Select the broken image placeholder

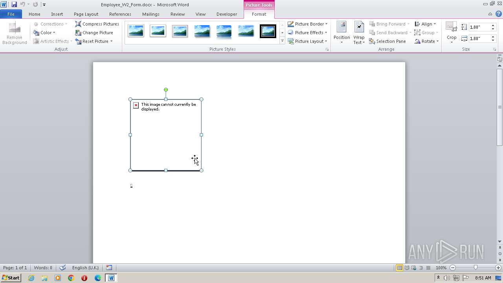(x=166, y=135)
